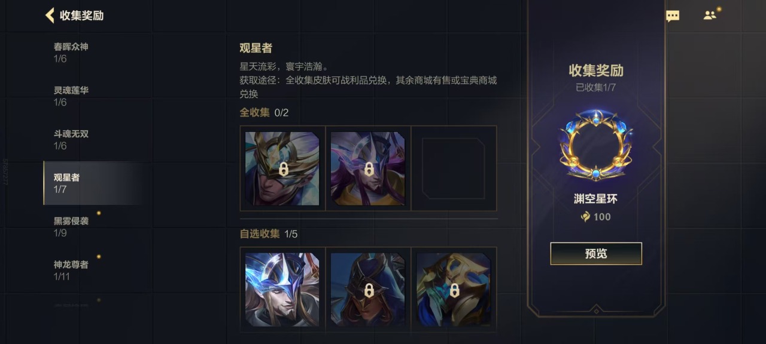Screen dimensions: 766x344
Task: Open the dark-hooded locked skin thumbnail
Action: point(368,290)
